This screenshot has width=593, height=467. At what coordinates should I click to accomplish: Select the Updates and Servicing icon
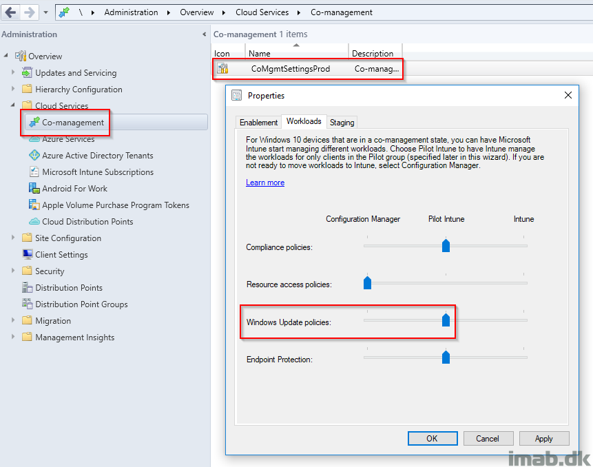coord(27,72)
